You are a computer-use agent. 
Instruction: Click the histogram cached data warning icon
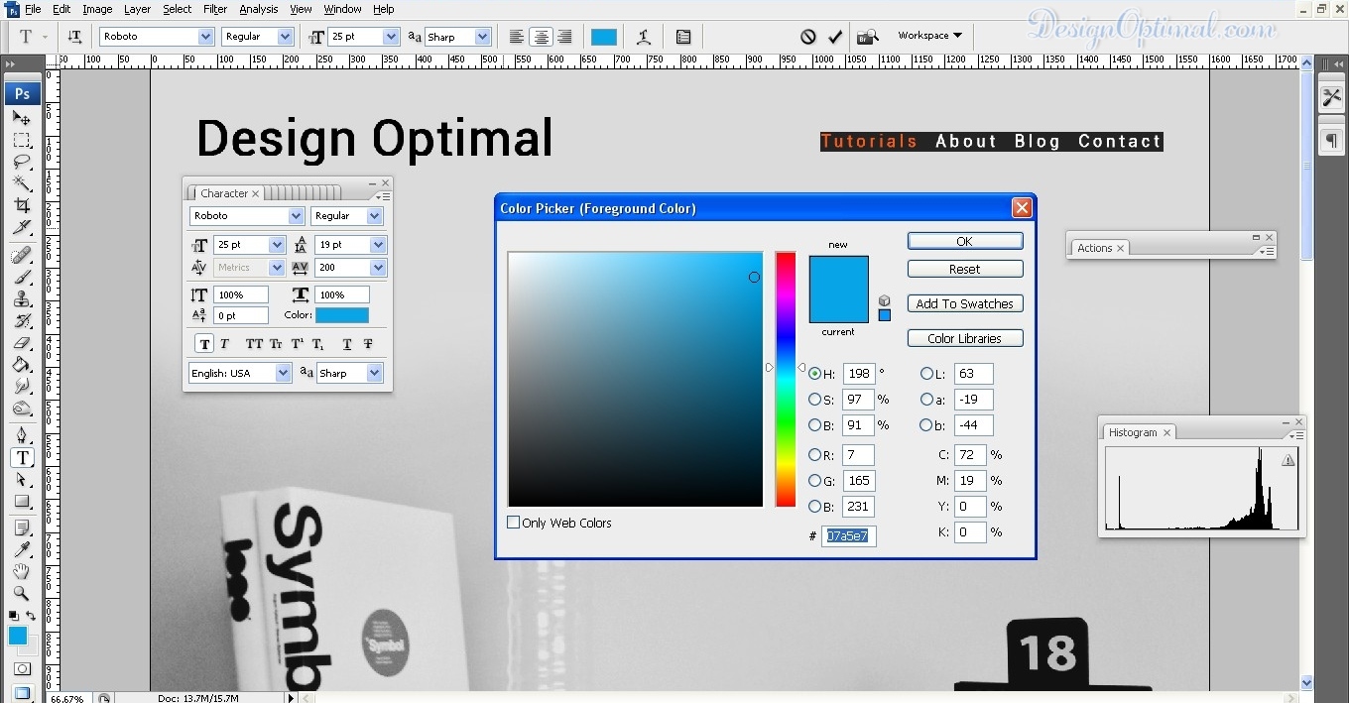click(x=1288, y=460)
